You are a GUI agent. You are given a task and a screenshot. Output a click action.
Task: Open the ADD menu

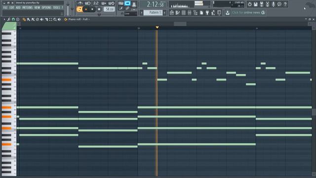[x=18, y=7]
